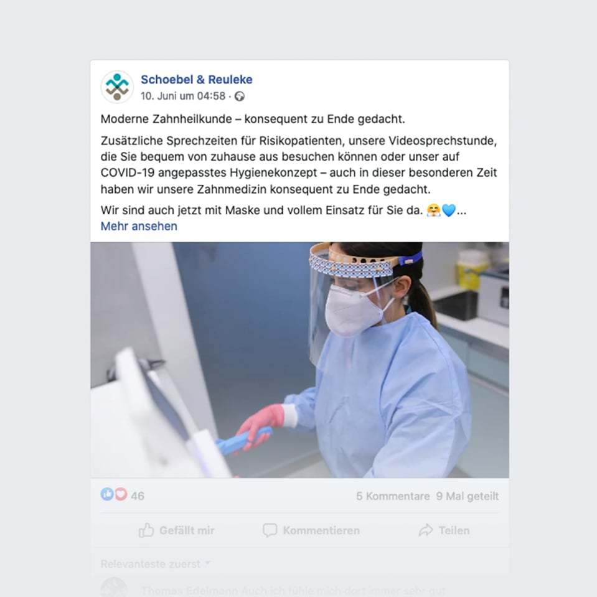This screenshot has height=597, width=597.
Task: Click the commenter's profile avatar
Action: (114, 587)
